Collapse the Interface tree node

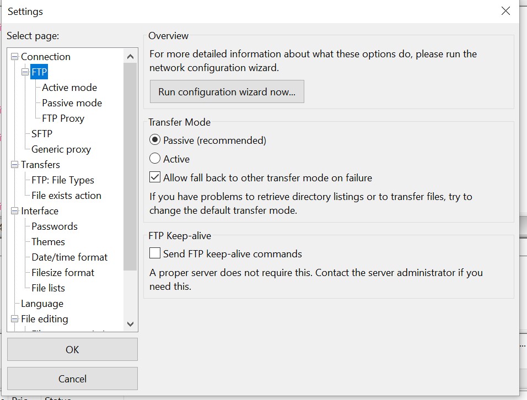click(x=14, y=211)
